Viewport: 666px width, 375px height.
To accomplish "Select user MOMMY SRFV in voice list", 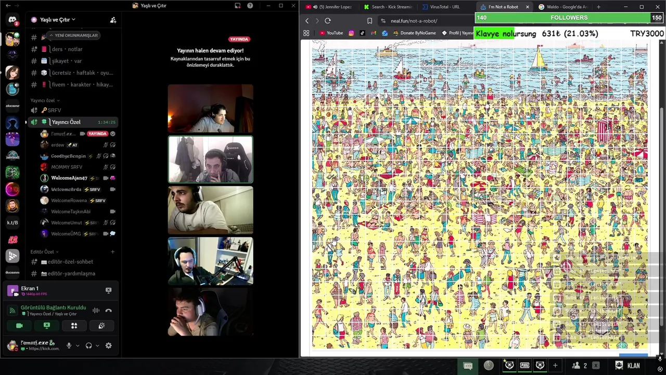I will pyautogui.click(x=78, y=167).
